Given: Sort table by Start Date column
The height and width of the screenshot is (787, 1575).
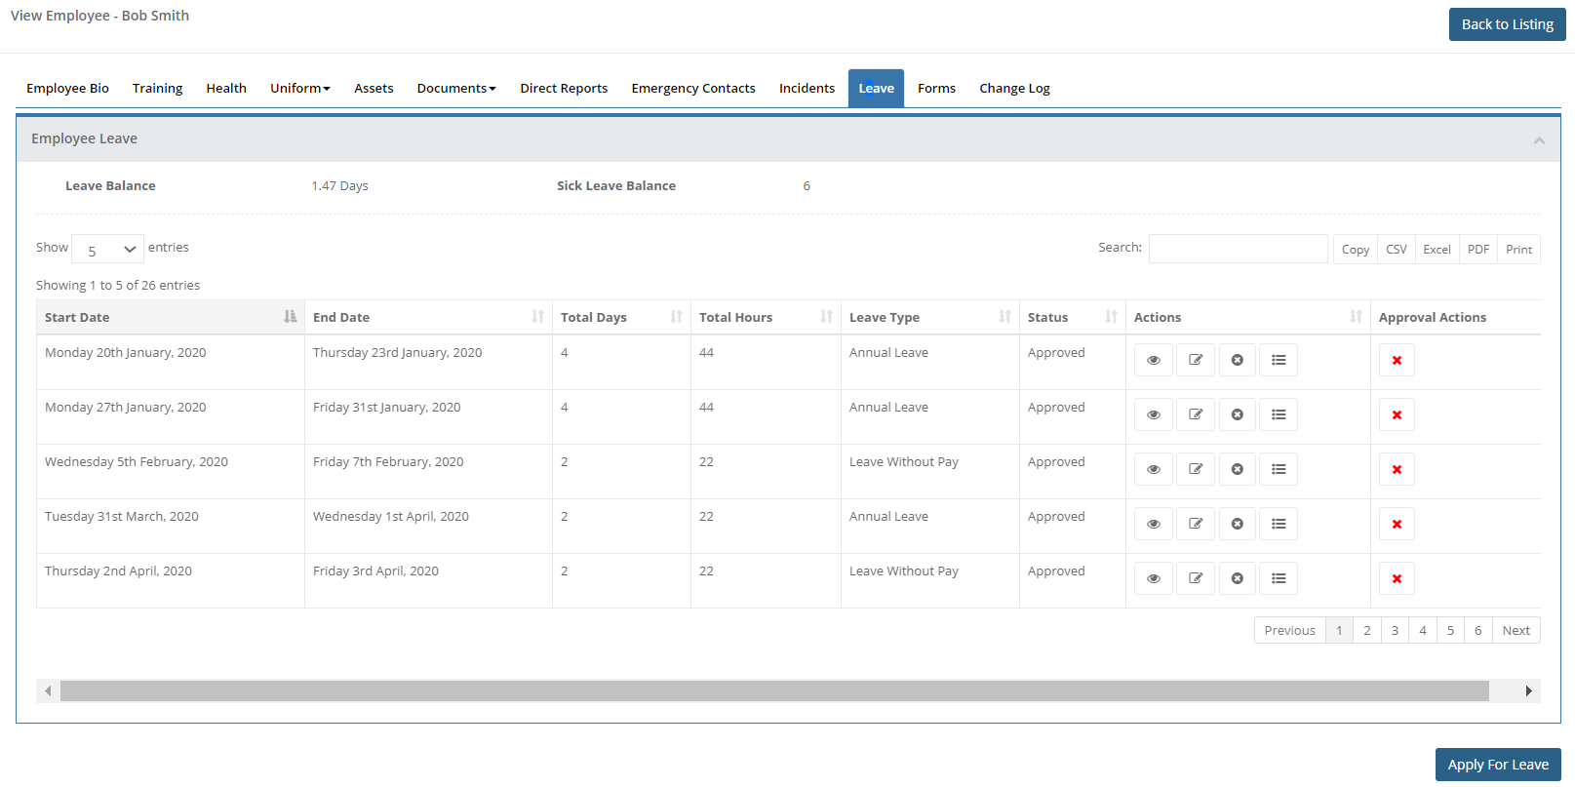Looking at the screenshot, I should click(x=171, y=317).
